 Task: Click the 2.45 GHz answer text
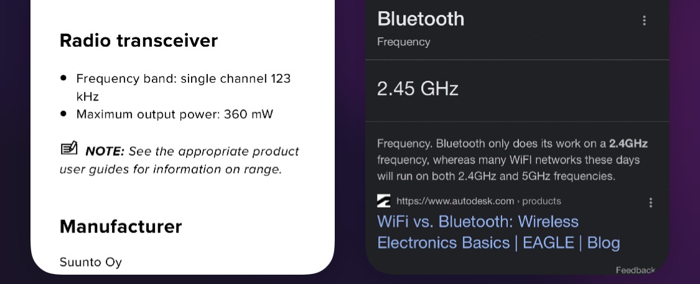(x=418, y=88)
